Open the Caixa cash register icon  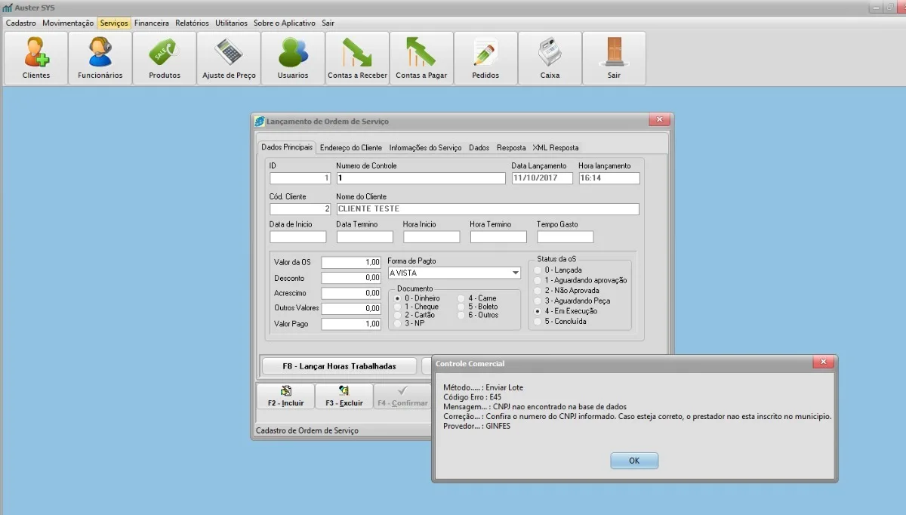point(550,58)
